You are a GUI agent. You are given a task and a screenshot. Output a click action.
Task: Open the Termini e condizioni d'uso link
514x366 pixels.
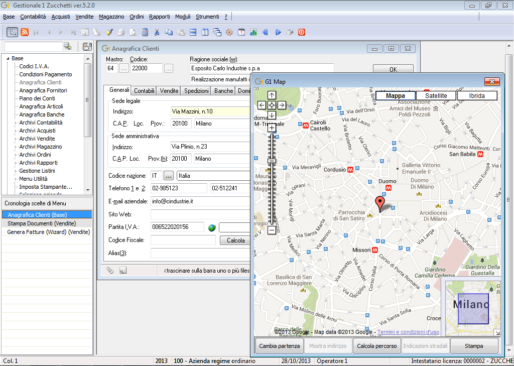[408, 332]
